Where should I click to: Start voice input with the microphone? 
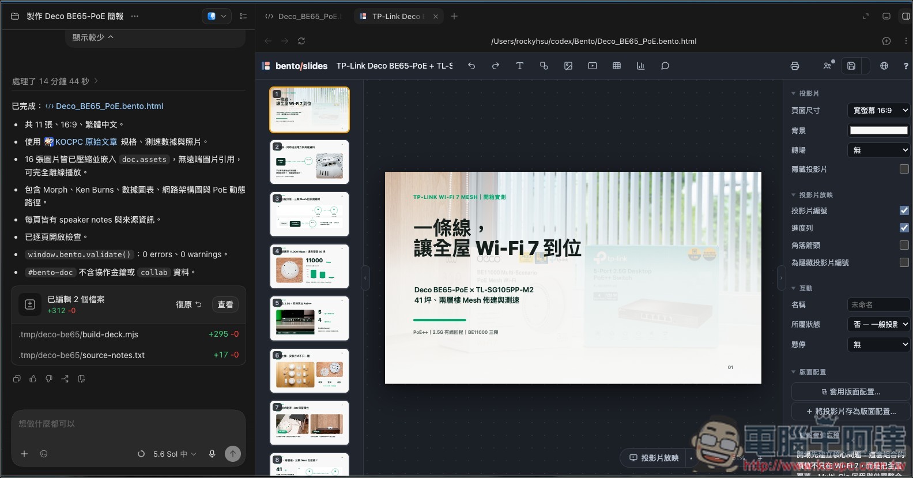[x=212, y=454]
